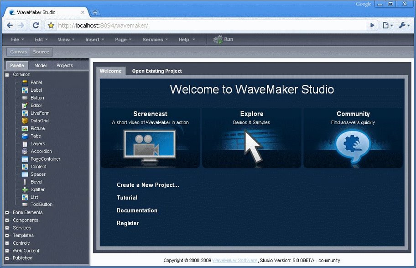416x268 pixels.
Task: Click the Splitter widget icon
Action: tap(25, 189)
